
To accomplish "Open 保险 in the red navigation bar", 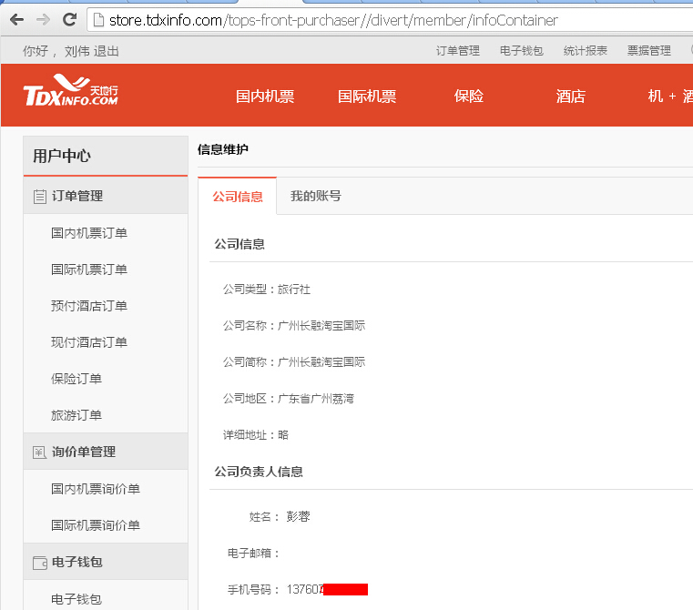I will click(x=469, y=96).
